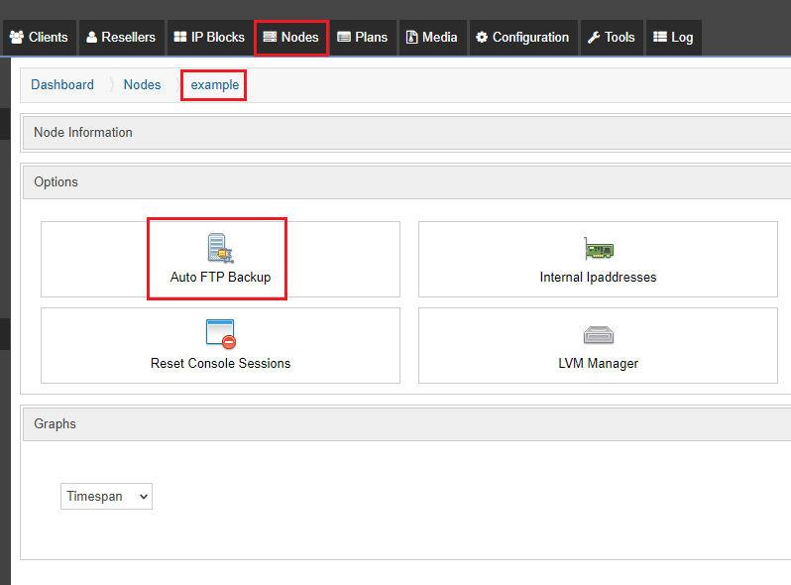Select the Nodes tab

point(291,38)
